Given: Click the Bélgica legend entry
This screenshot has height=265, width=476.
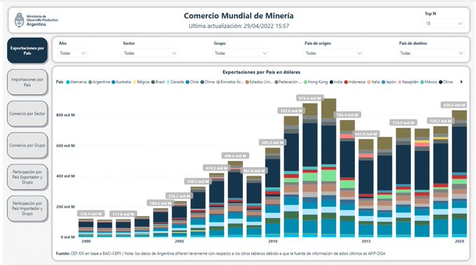Looking at the screenshot, I should point(141,82).
